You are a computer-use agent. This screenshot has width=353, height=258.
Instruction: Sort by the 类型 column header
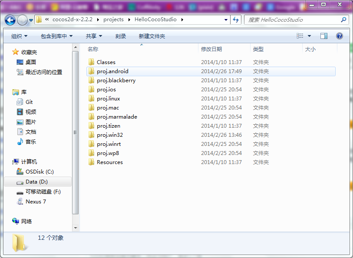tap(258, 49)
